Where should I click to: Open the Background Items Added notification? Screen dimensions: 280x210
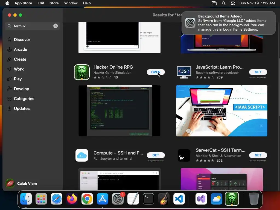click(x=229, y=23)
